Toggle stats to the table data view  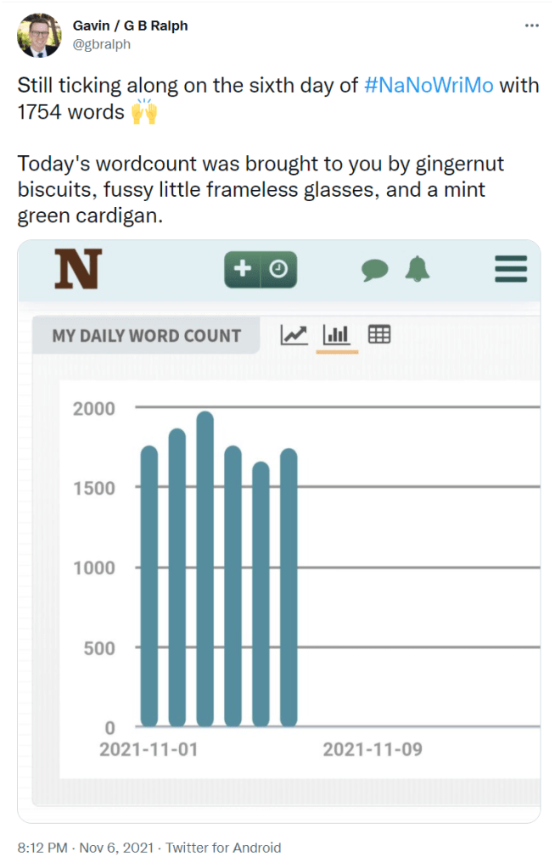(378, 334)
